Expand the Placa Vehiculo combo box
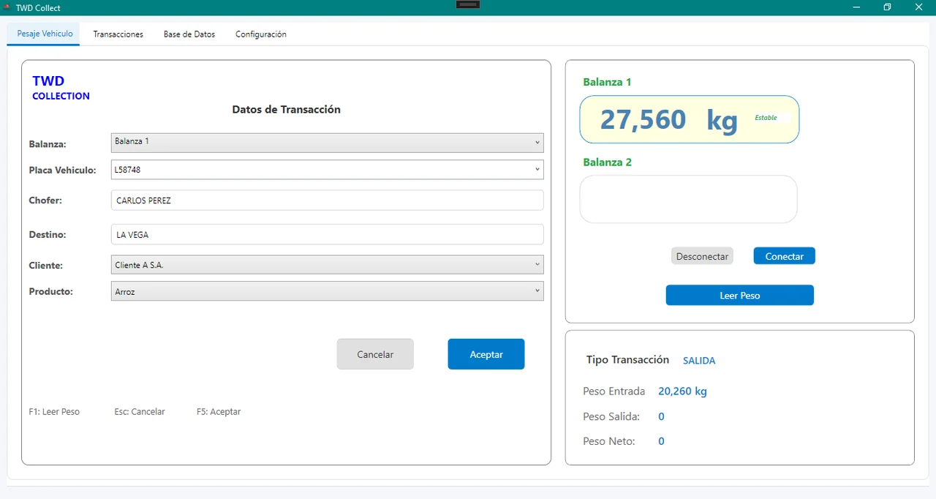Screen dimensions: 936x499 point(327,170)
